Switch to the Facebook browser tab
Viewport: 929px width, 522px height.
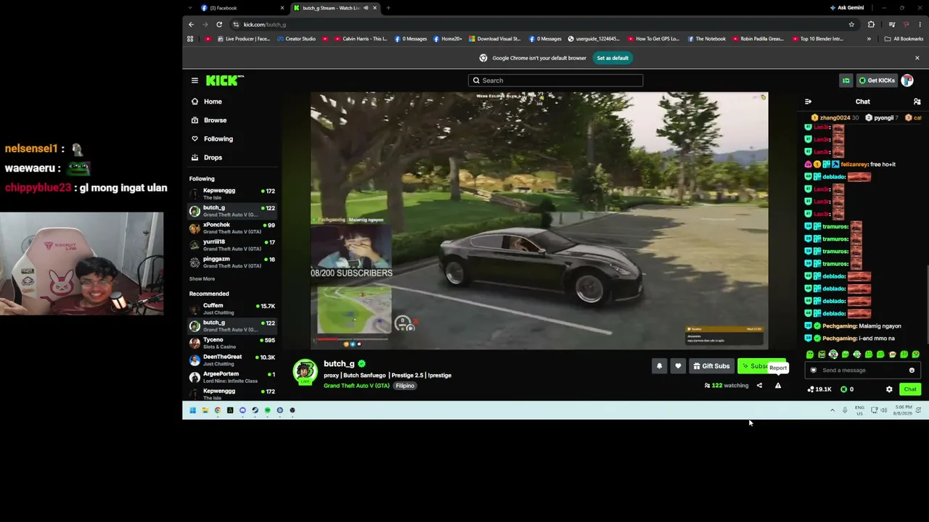pyautogui.click(x=242, y=8)
